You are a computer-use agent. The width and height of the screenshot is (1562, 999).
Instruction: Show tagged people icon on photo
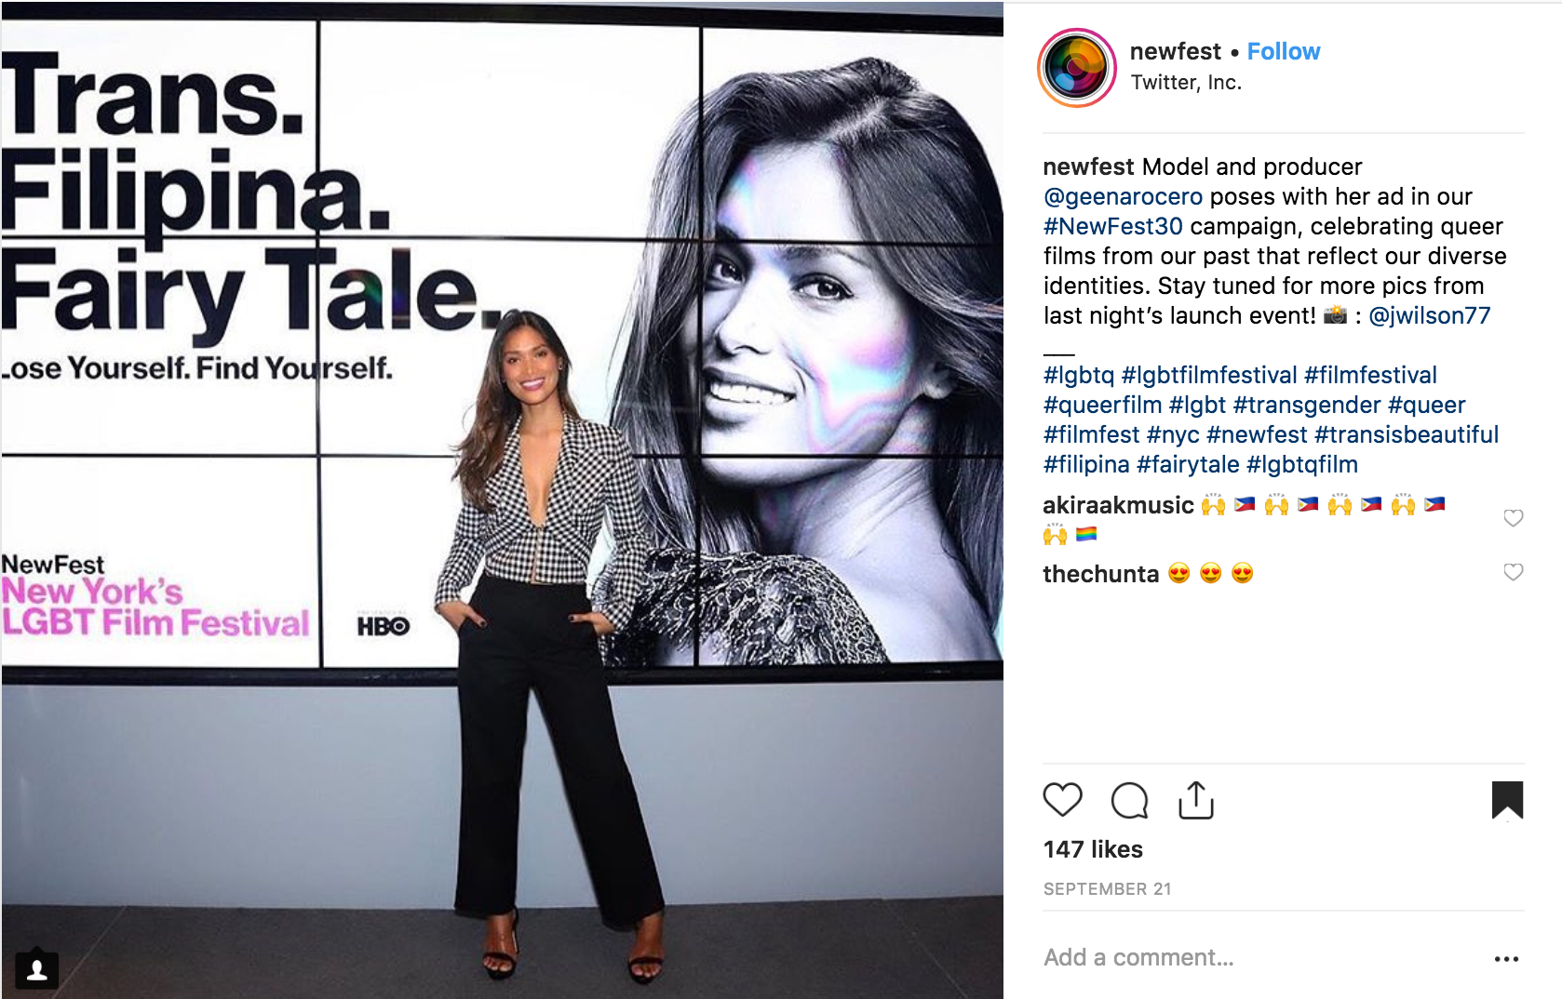pyautogui.click(x=37, y=970)
